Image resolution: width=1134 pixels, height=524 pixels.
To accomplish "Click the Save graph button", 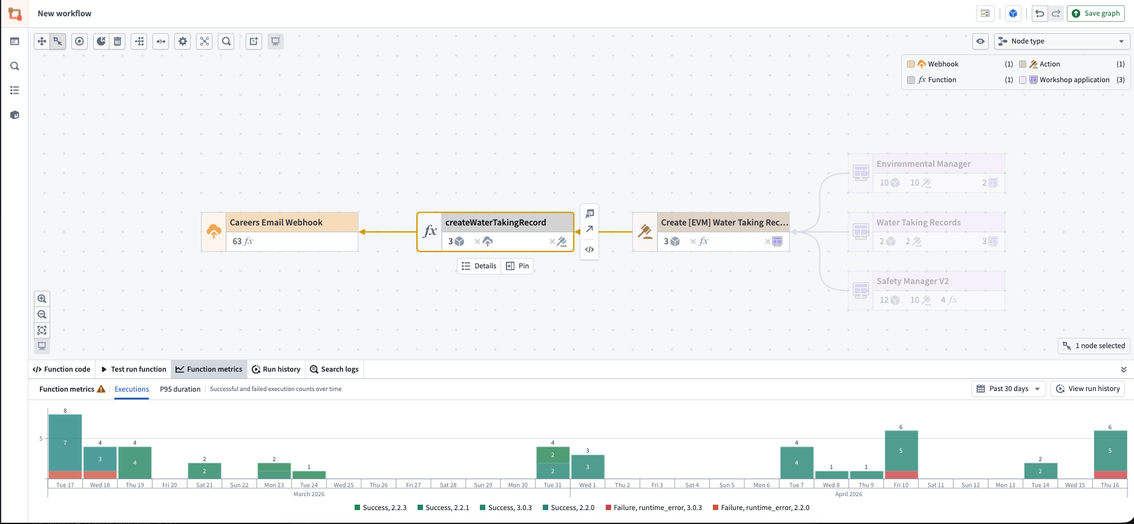I will coord(1096,13).
